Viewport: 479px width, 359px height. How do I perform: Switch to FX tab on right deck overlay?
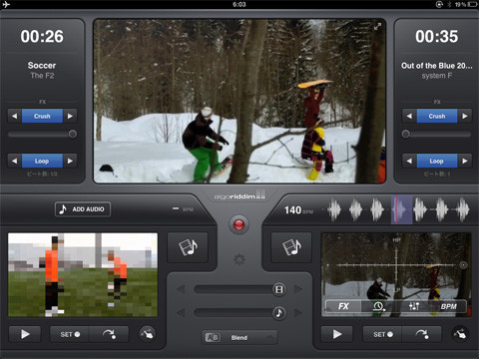(x=343, y=306)
